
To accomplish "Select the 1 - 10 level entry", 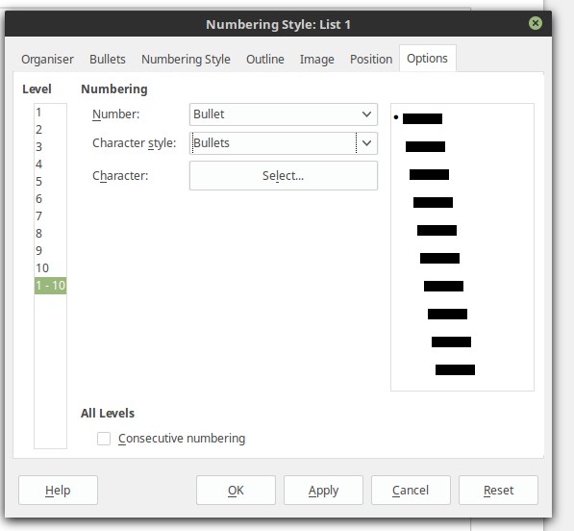I will tap(51, 286).
